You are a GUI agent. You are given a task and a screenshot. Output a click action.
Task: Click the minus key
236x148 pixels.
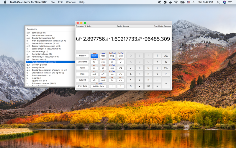157,80
